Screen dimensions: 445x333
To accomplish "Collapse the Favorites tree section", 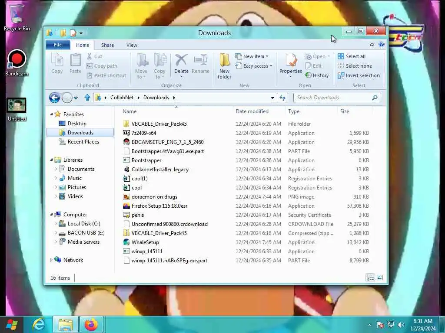I will point(51,114).
